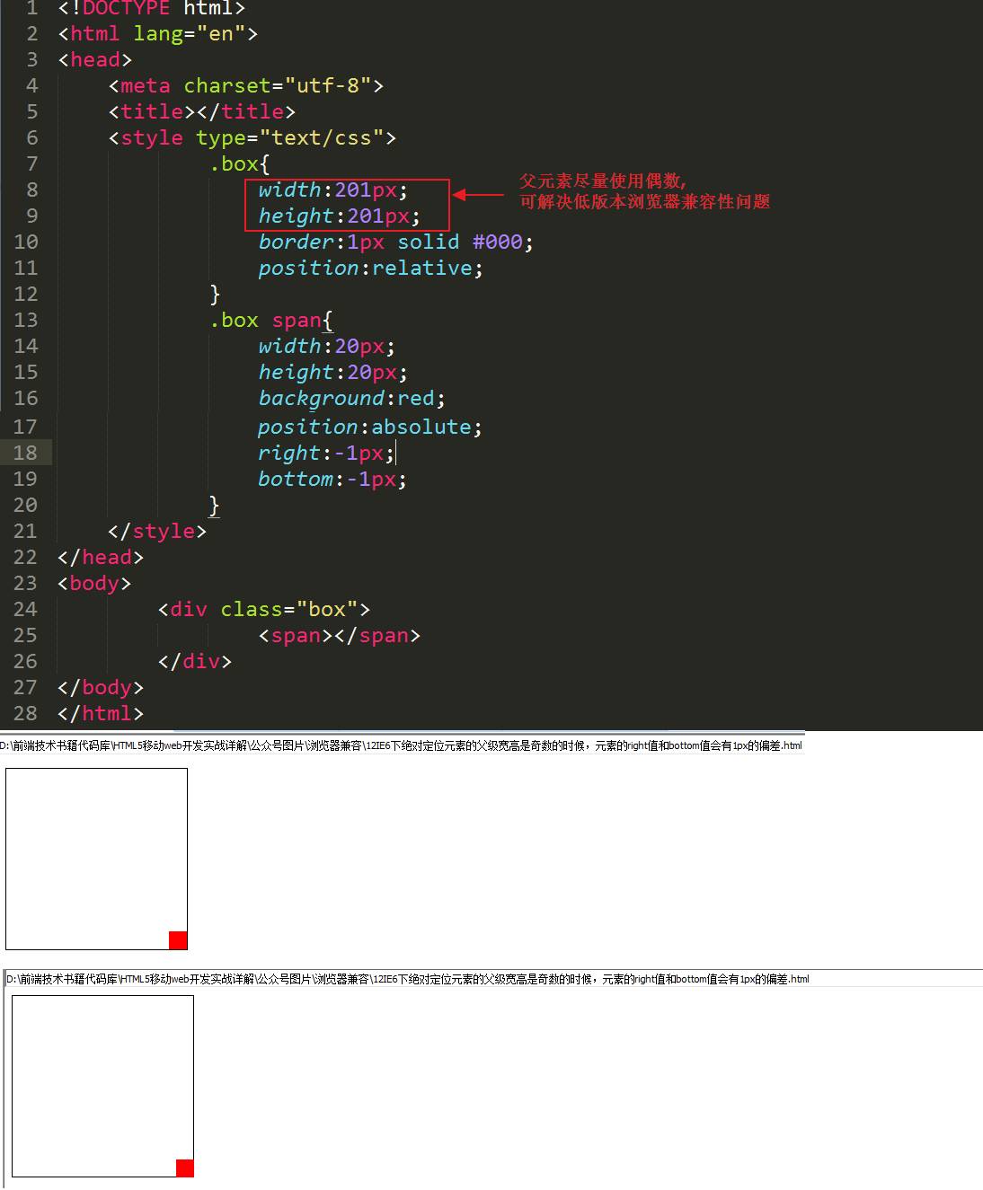Click the red background value

[416, 398]
